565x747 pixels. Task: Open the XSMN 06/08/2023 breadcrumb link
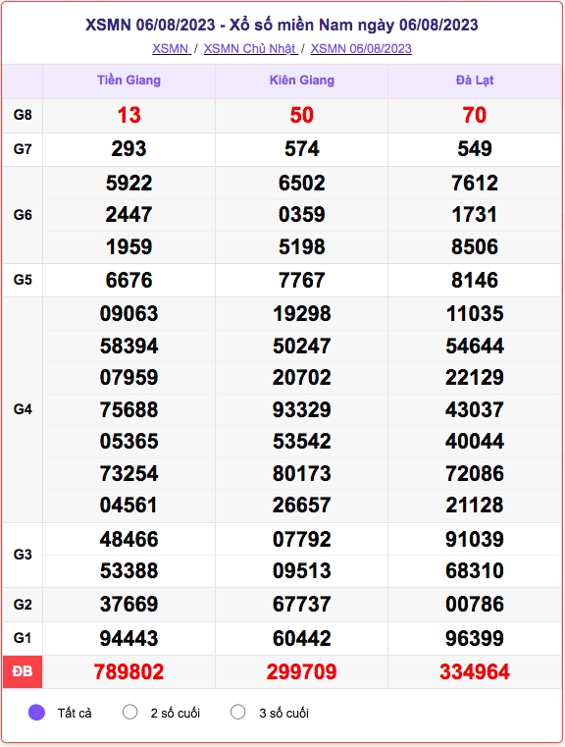point(361,49)
